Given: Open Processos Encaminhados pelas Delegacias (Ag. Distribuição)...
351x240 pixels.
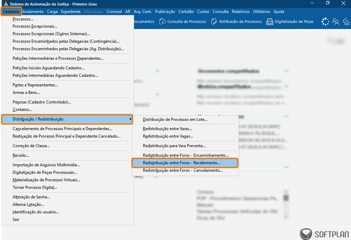Looking at the screenshot, I should pyautogui.click(x=68, y=48).
